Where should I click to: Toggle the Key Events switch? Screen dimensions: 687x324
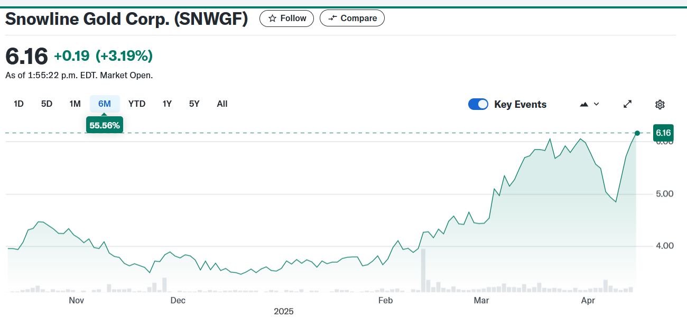click(x=478, y=104)
